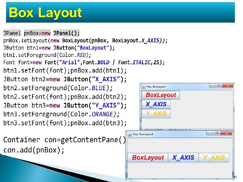Click the Font line with 'Font.BOLD | Font.ITALIC,25'
The image size is (243, 182).
coord(84,62)
